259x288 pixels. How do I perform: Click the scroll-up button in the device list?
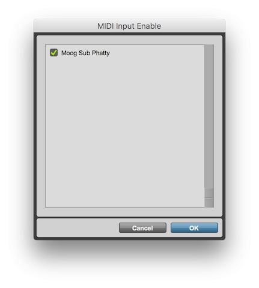209,193
